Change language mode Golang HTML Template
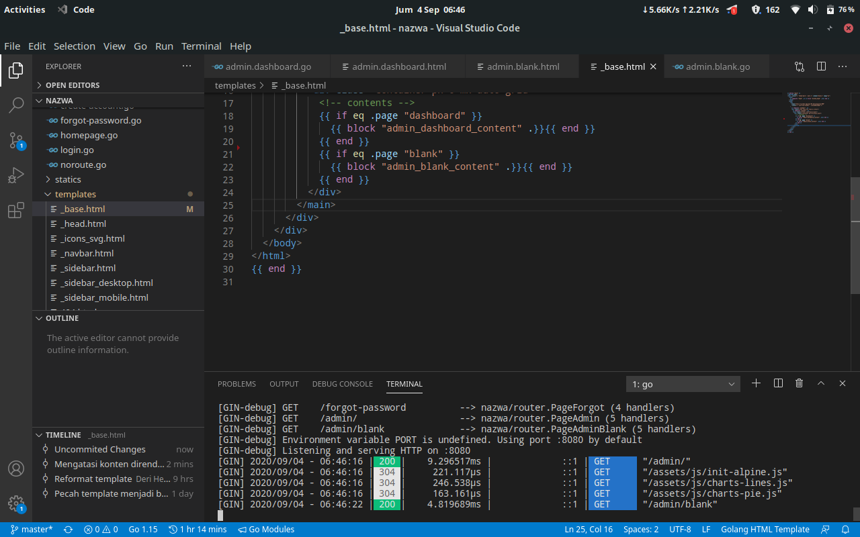This screenshot has height=537, width=860. (765, 529)
